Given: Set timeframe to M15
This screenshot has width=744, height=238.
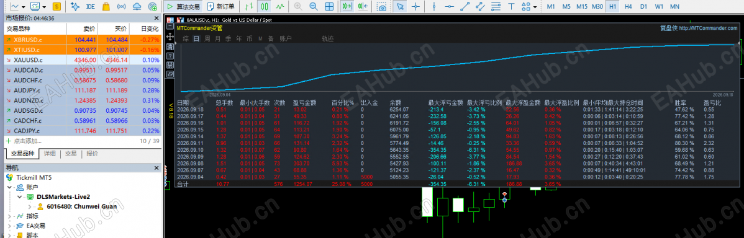Looking at the screenshot, I should coord(582,7).
